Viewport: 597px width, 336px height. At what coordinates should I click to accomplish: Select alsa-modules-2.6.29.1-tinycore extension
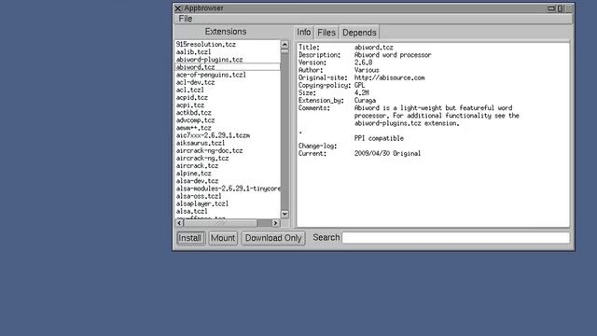[228, 189]
